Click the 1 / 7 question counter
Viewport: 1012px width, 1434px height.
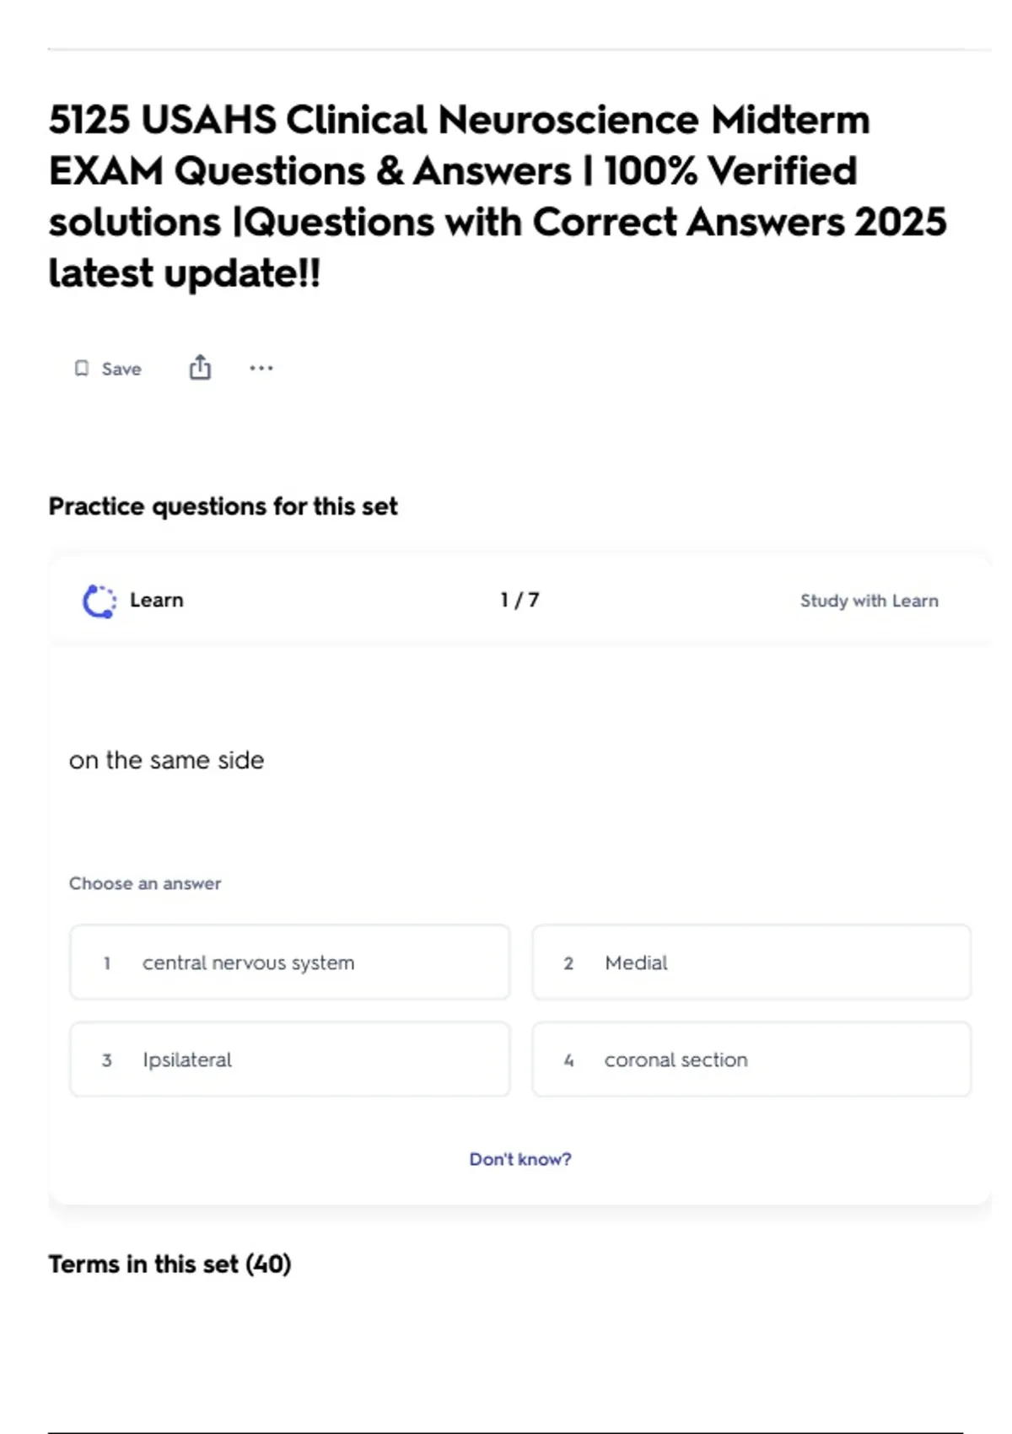tap(519, 600)
